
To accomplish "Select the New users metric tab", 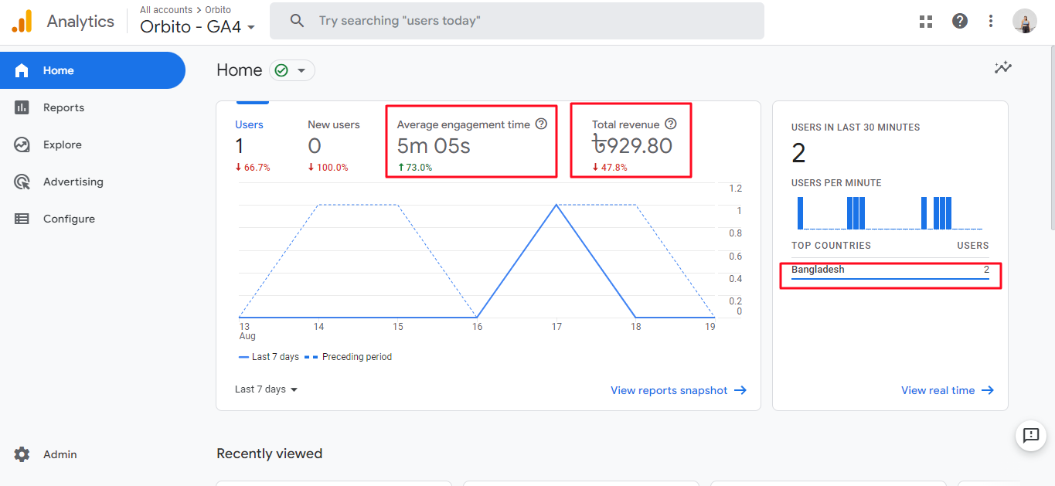I will point(334,145).
